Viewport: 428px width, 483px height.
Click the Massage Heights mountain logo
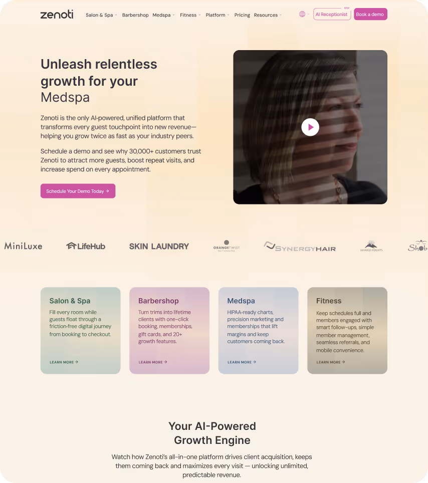click(x=371, y=246)
